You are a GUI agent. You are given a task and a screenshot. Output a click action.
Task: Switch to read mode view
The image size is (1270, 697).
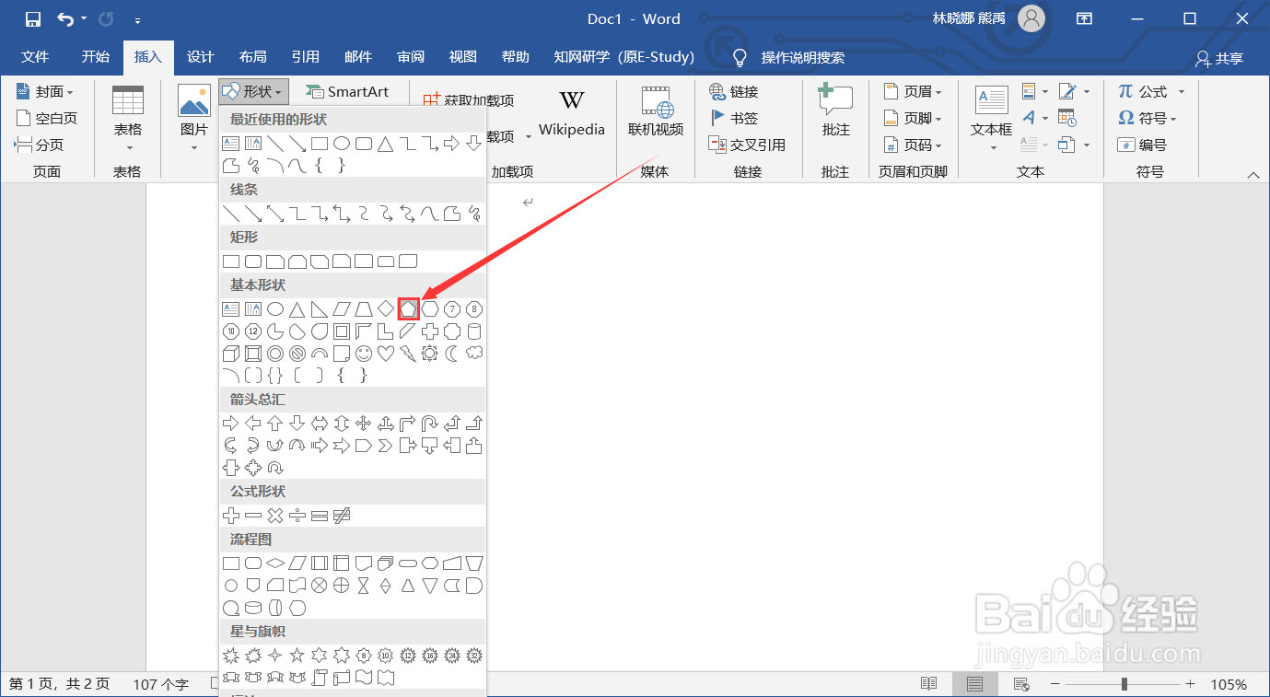pos(929,684)
